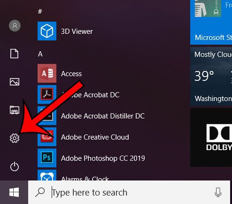
Task: Open the user account icon
Action: click(x=15, y=25)
